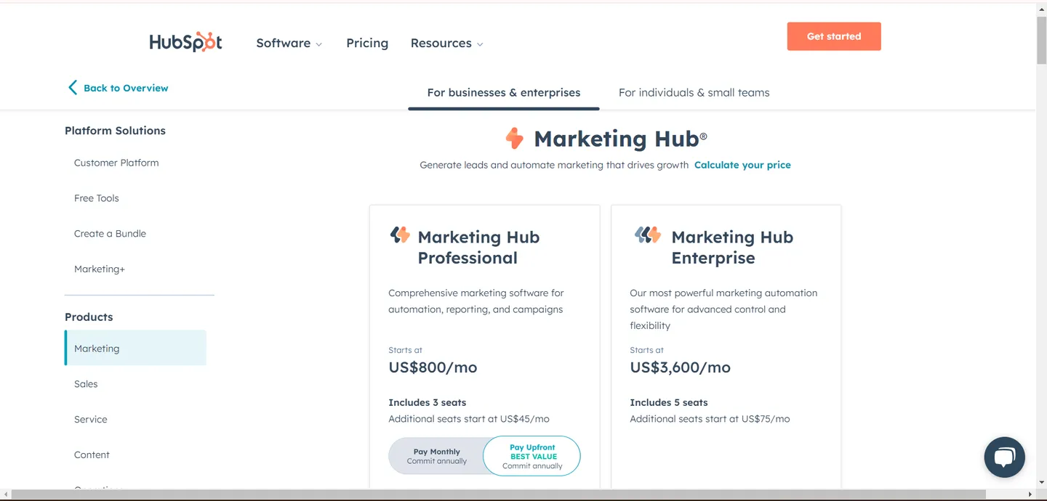Click Additional seats start at US$75/mo text
The image size is (1047, 501).
[x=710, y=419]
